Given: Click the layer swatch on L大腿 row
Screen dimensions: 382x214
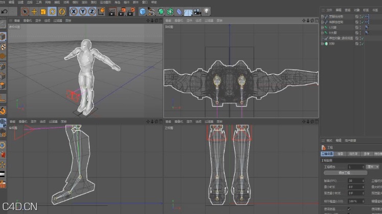Looking at the screenshot, I should tap(356, 27).
